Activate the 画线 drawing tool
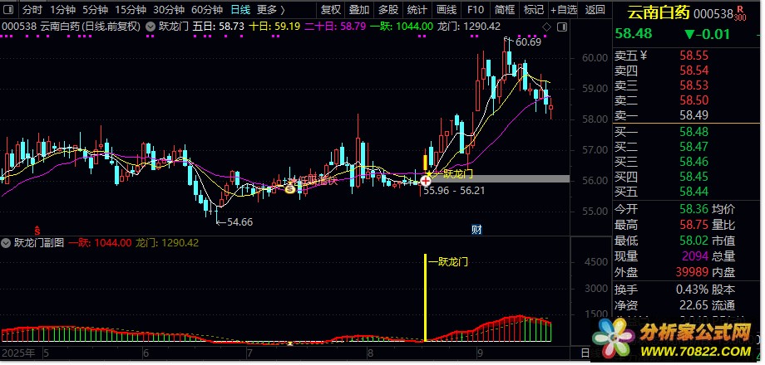765x365 pixels. pos(447,9)
